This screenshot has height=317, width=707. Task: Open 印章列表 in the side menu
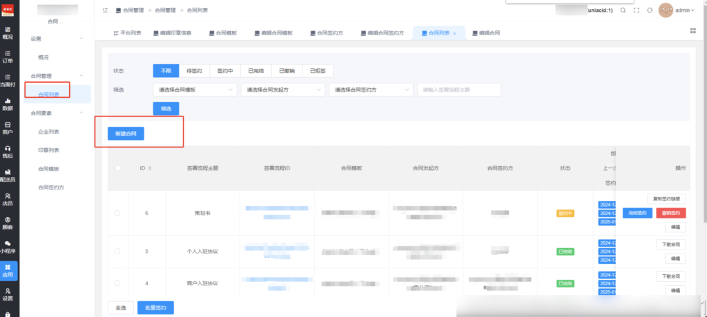[x=49, y=150]
